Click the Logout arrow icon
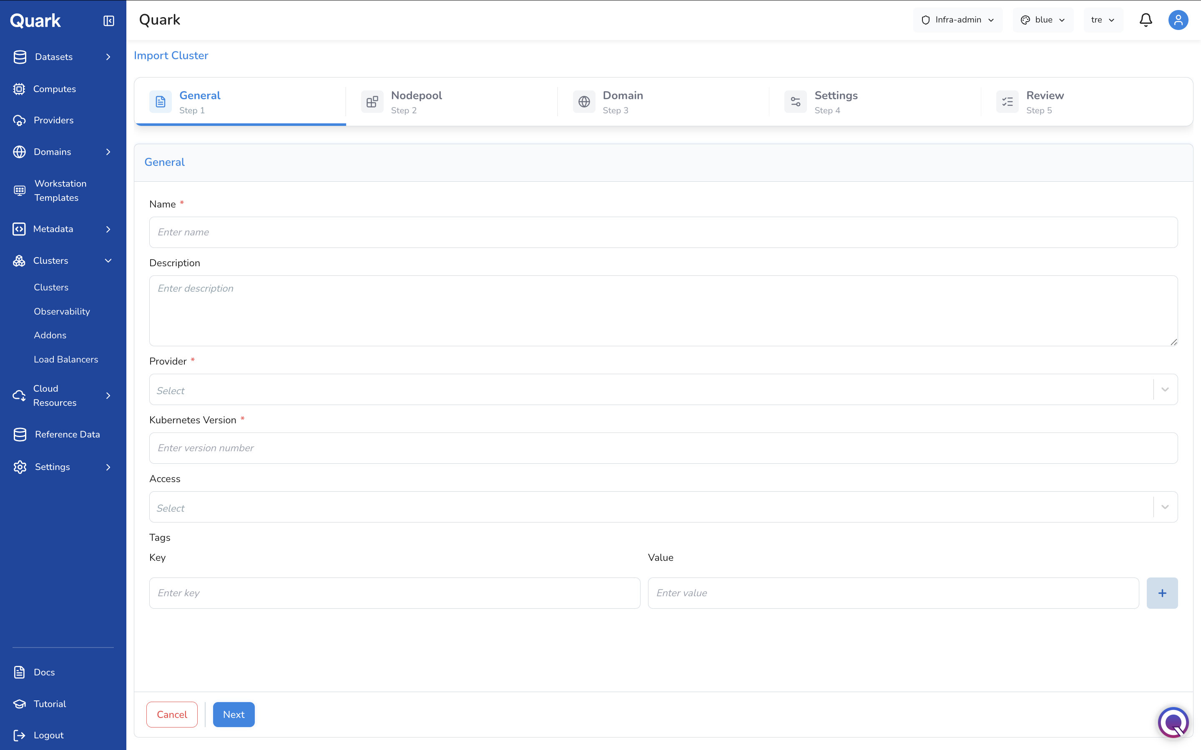Viewport: 1201px width, 750px height. pyautogui.click(x=19, y=735)
